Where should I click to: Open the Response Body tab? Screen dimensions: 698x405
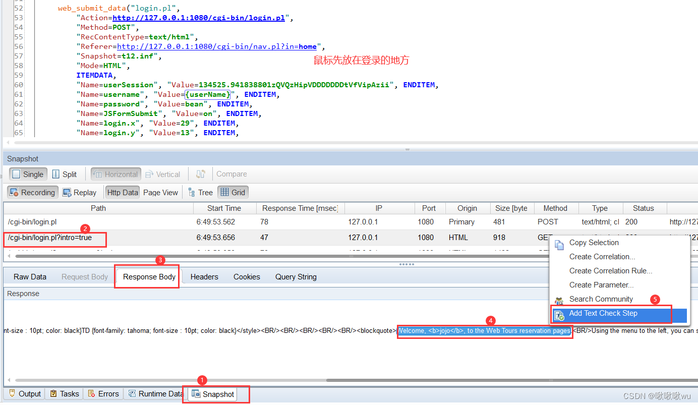(149, 277)
